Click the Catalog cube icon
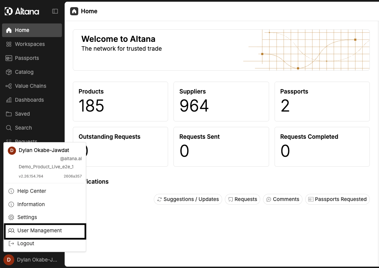The height and width of the screenshot is (268, 379). (x=9, y=72)
